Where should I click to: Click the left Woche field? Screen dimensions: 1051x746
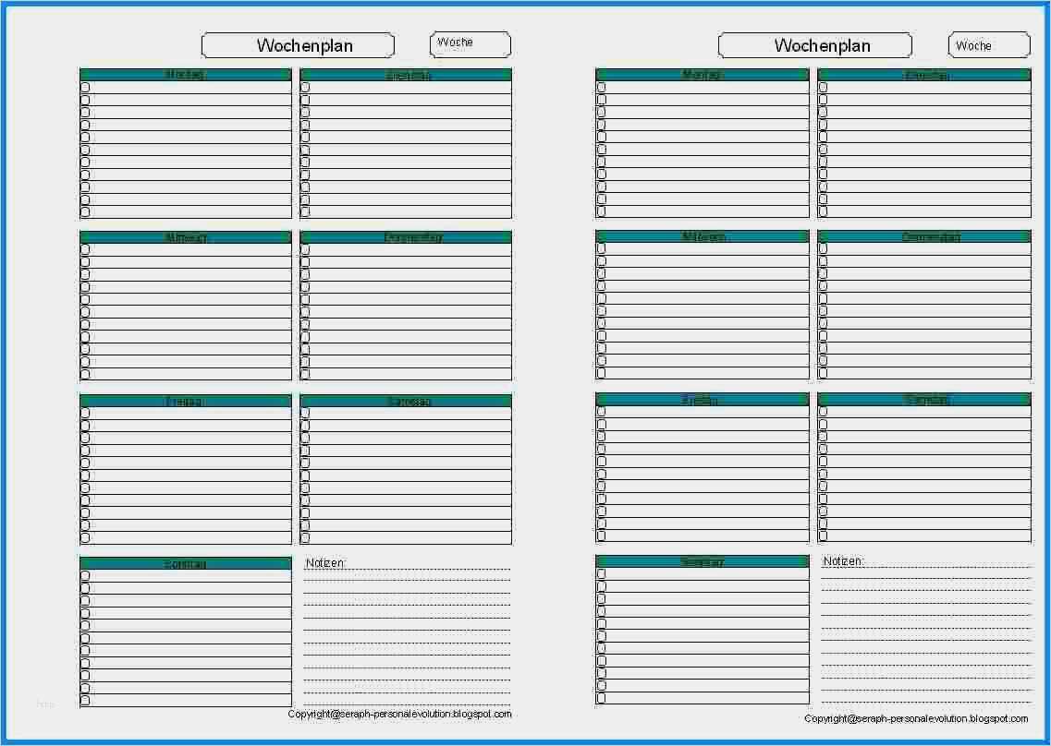[470, 43]
